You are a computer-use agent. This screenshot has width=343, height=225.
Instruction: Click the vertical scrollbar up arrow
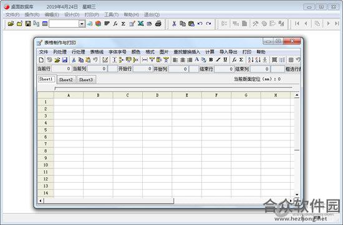tap(297, 95)
